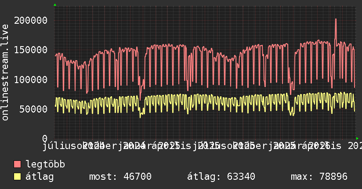
Task: Click the 50000 y-axis label
Action: (33, 109)
